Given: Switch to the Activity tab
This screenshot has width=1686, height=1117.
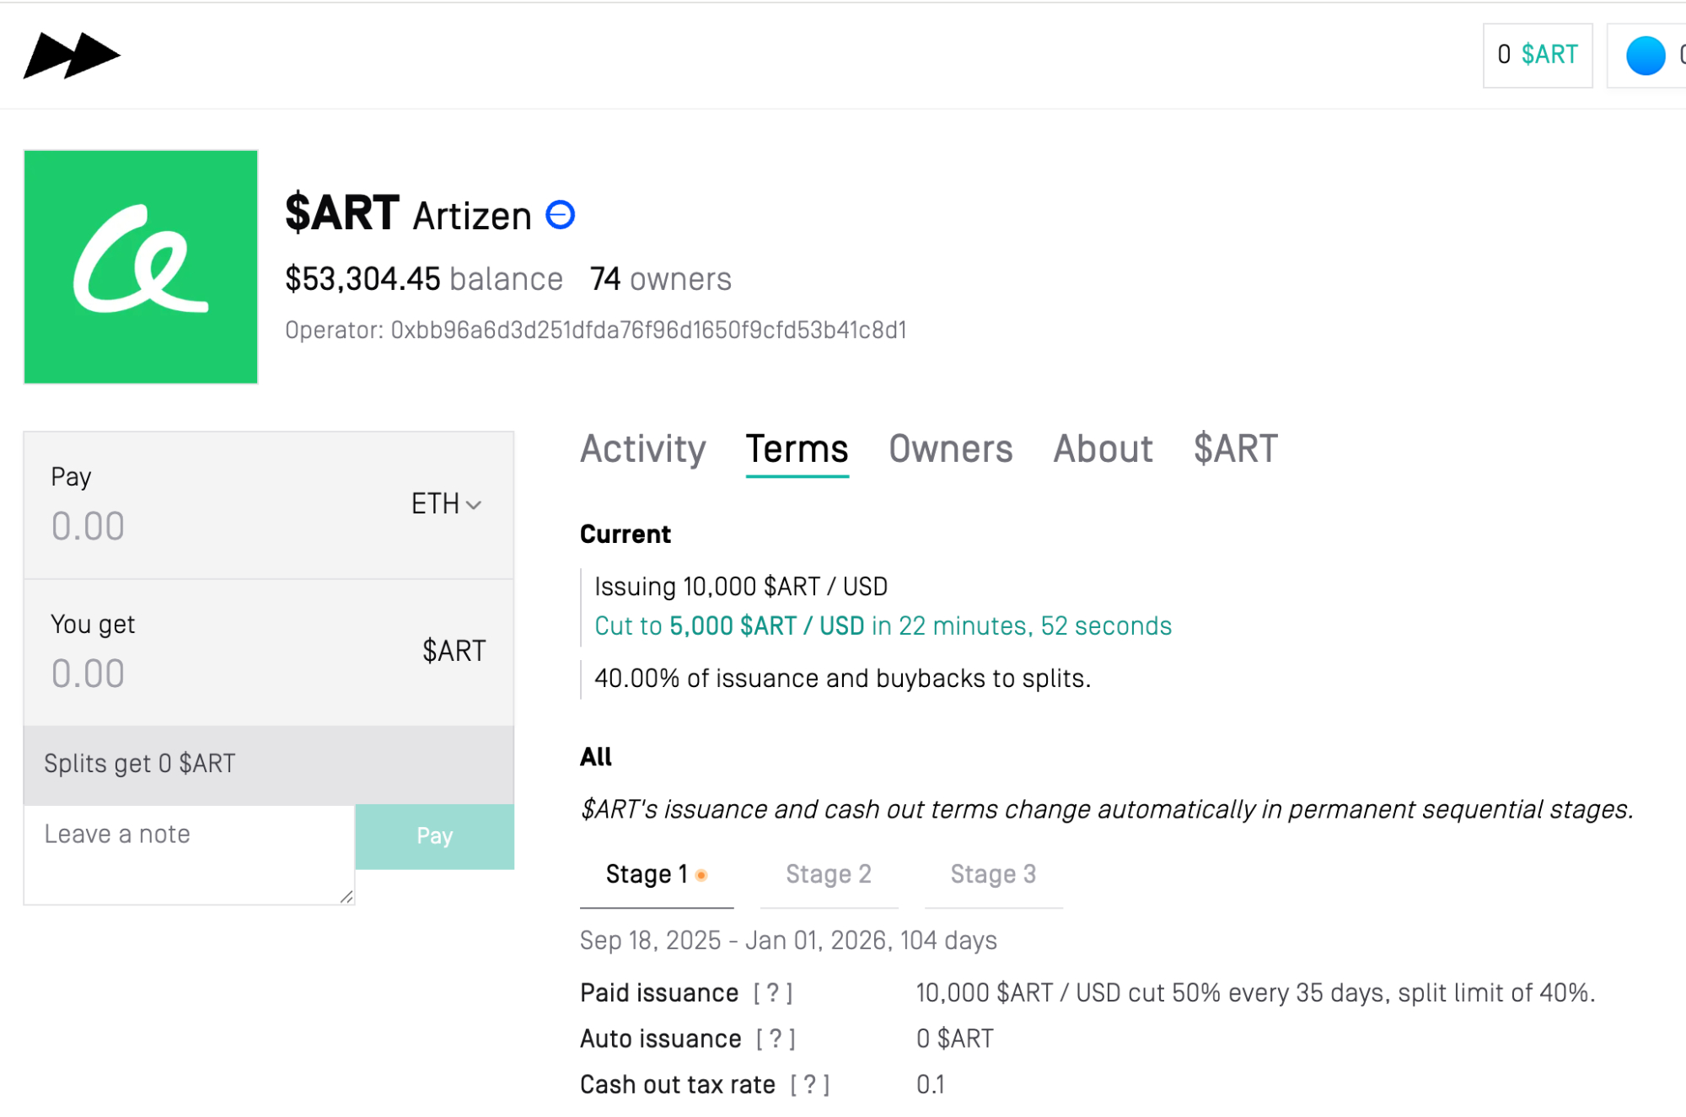Looking at the screenshot, I should 642,448.
